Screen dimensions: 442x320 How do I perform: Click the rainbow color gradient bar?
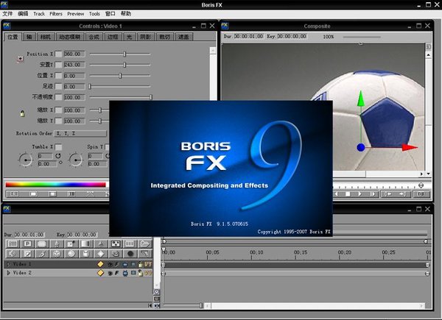click(x=56, y=184)
